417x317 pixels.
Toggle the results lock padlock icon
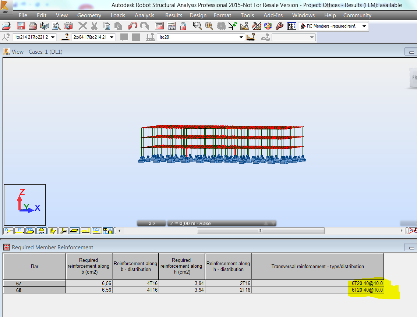183,26
